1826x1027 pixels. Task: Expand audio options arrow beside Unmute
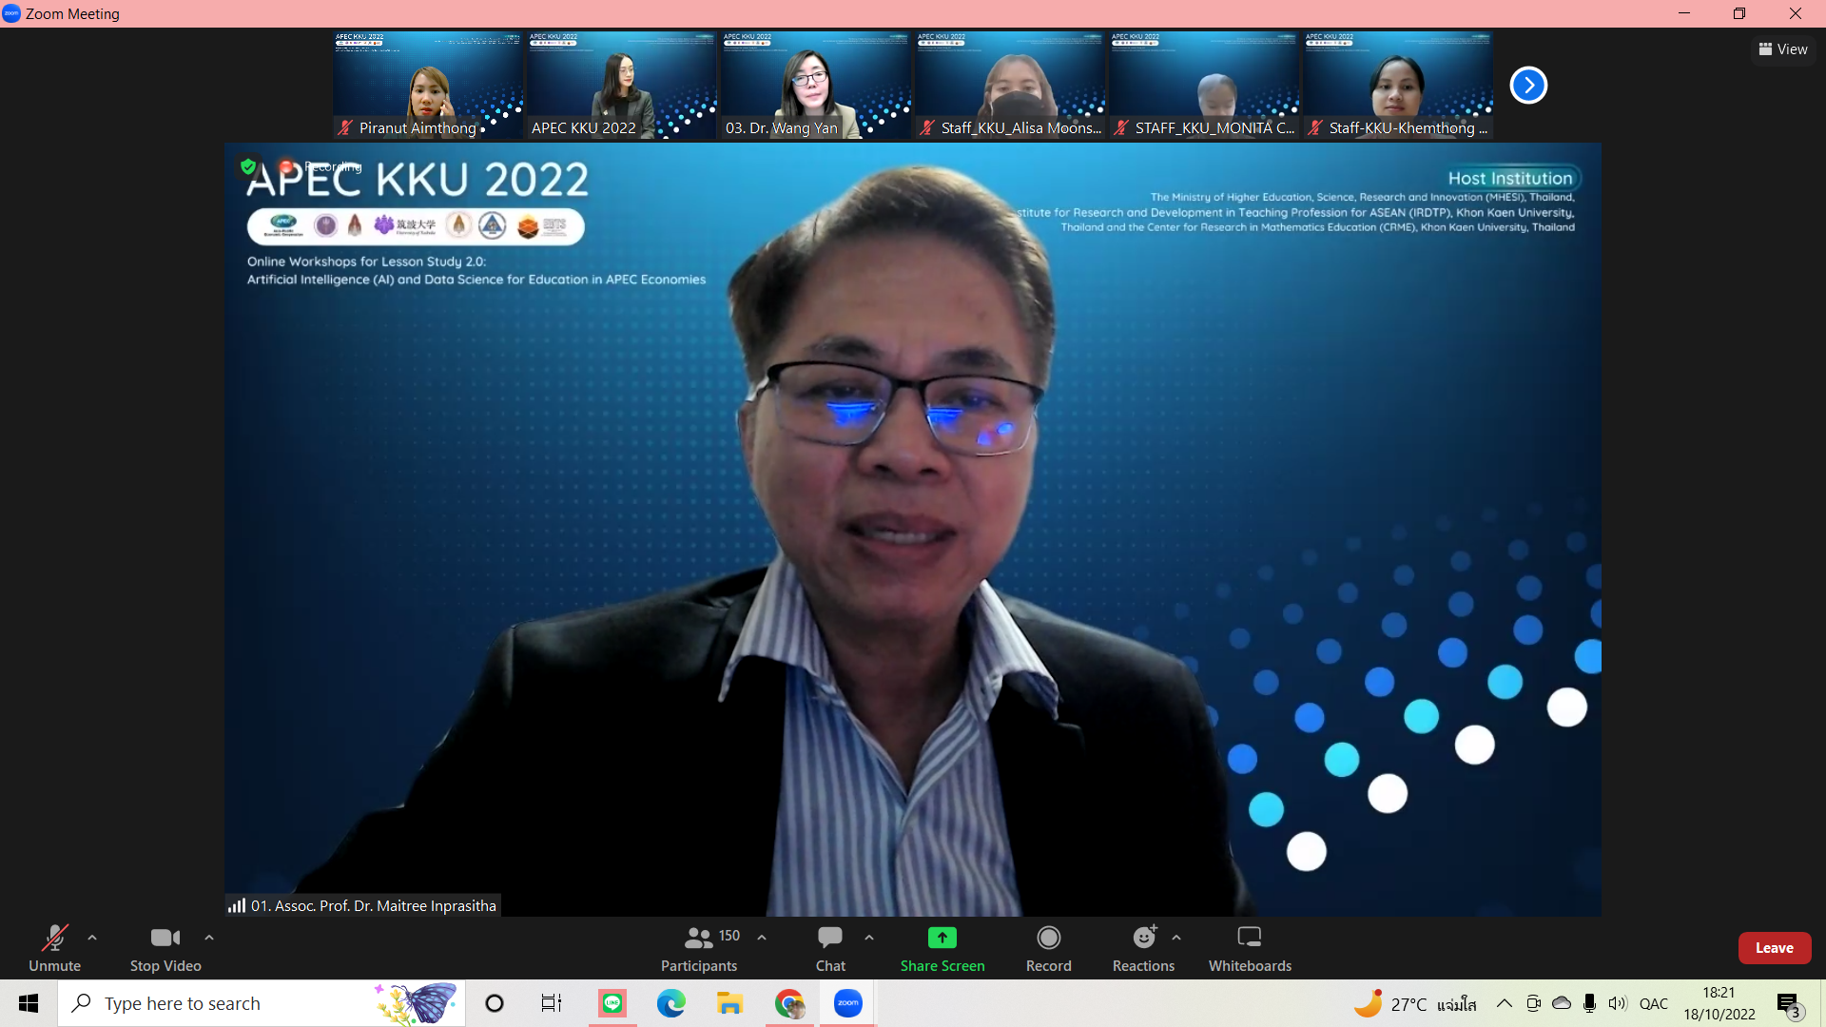click(92, 938)
